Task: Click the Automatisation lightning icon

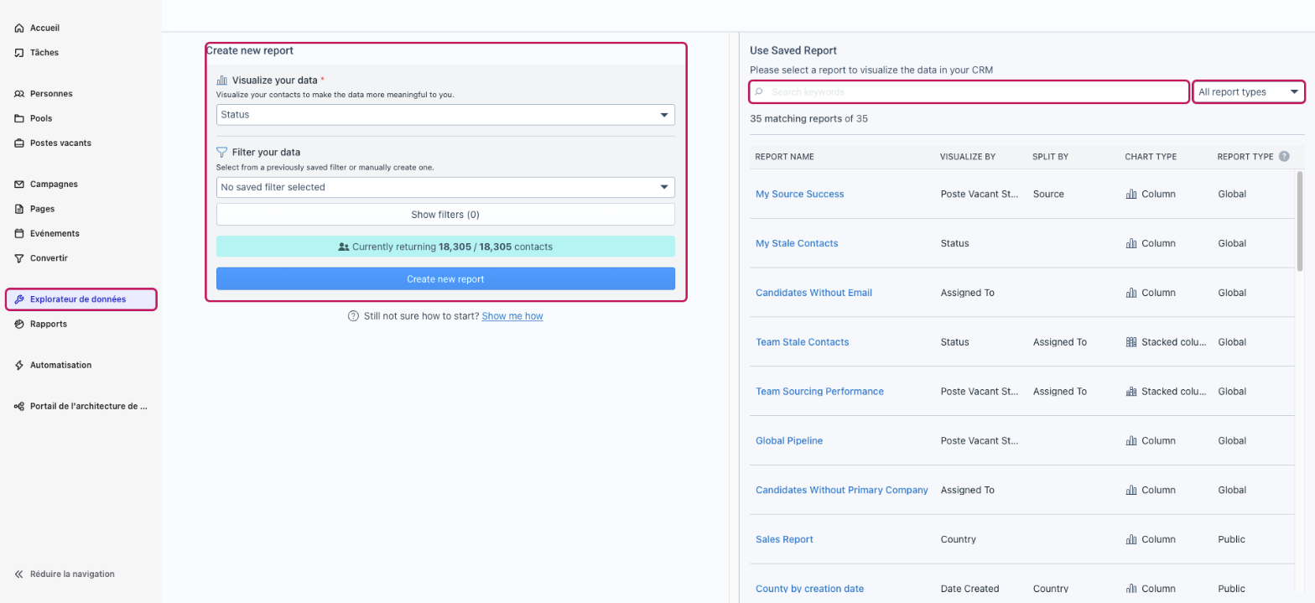Action: click(x=19, y=365)
